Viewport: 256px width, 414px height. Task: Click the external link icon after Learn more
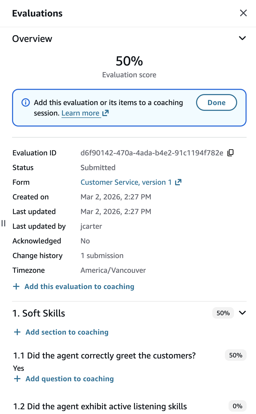105,113
